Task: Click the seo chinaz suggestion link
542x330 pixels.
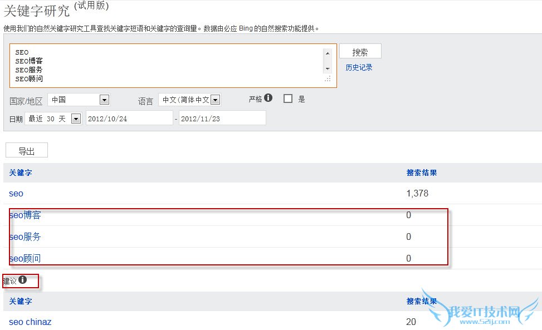Action: (x=30, y=322)
